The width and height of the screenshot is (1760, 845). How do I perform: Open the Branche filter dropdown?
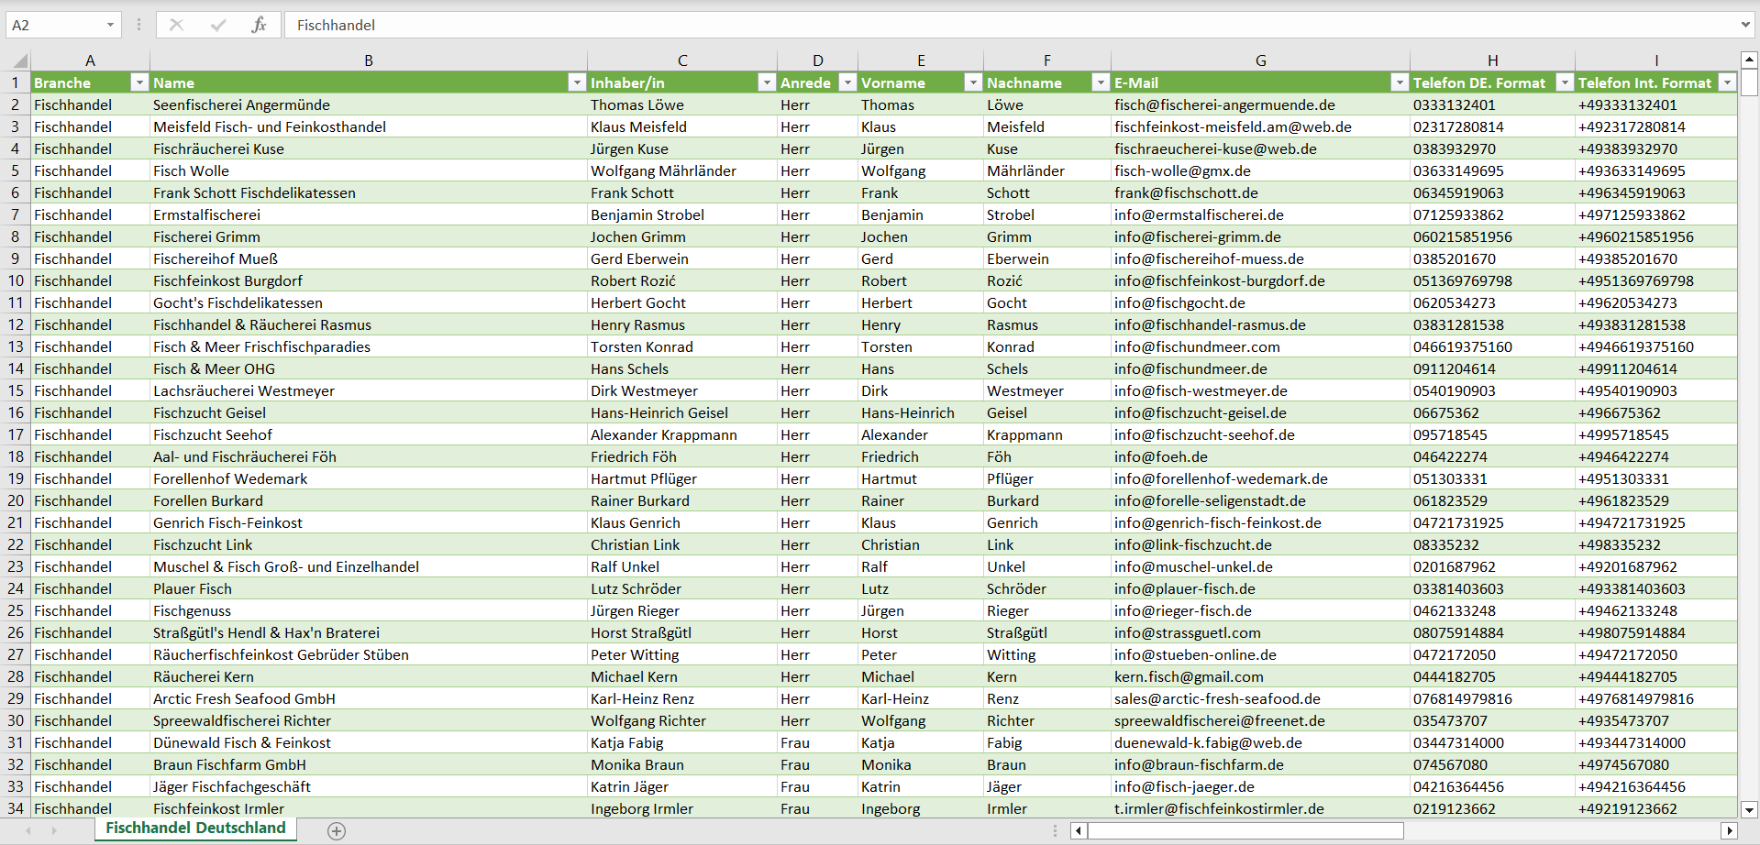[x=139, y=82]
